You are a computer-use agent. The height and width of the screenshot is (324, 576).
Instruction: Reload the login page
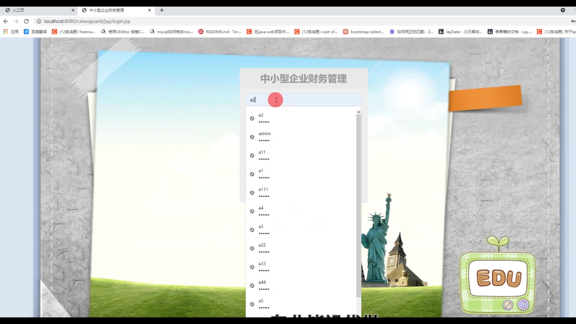coord(26,21)
